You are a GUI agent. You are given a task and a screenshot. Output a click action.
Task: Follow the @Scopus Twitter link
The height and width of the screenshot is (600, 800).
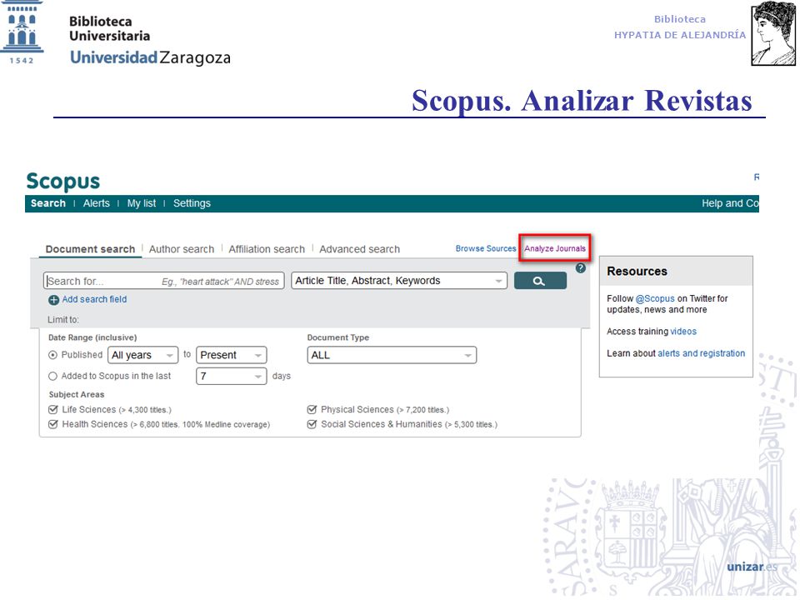pos(655,298)
